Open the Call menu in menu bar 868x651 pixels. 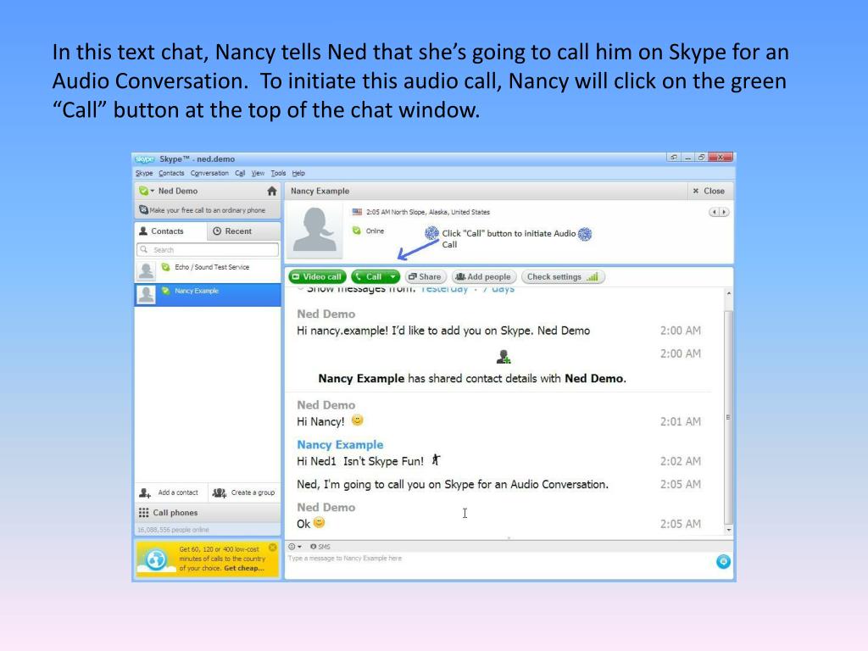tap(240, 173)
